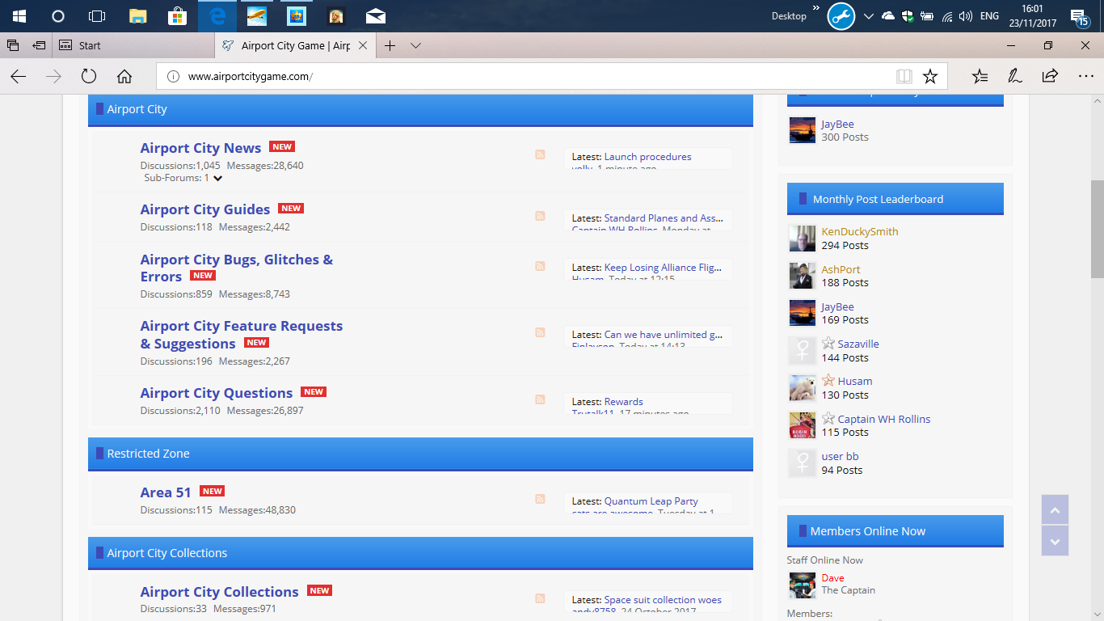Screen dimensions: 1104x621
Task: Open latest thread Space suit collection woes
Action: click(x=664, y=600)
